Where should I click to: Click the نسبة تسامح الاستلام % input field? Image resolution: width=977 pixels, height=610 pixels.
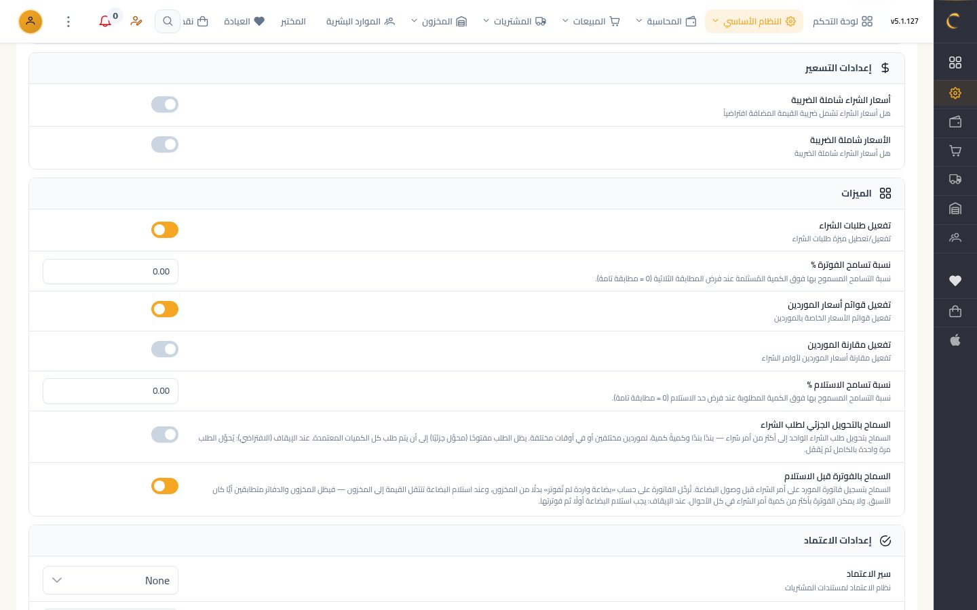pos(111,390)
